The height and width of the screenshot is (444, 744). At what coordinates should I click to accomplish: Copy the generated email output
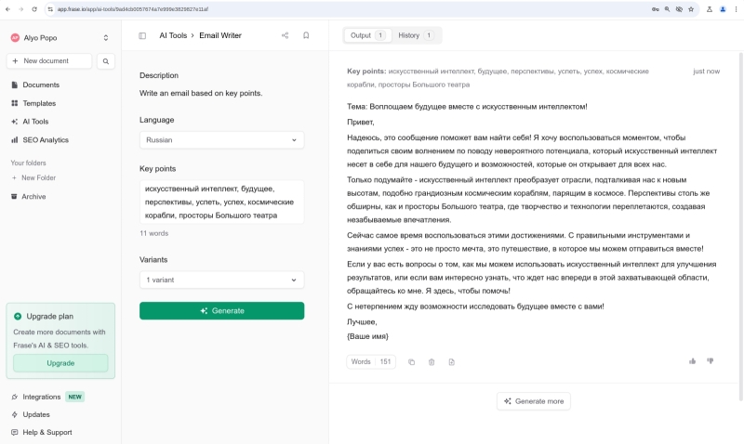click(x=412, y=361)
